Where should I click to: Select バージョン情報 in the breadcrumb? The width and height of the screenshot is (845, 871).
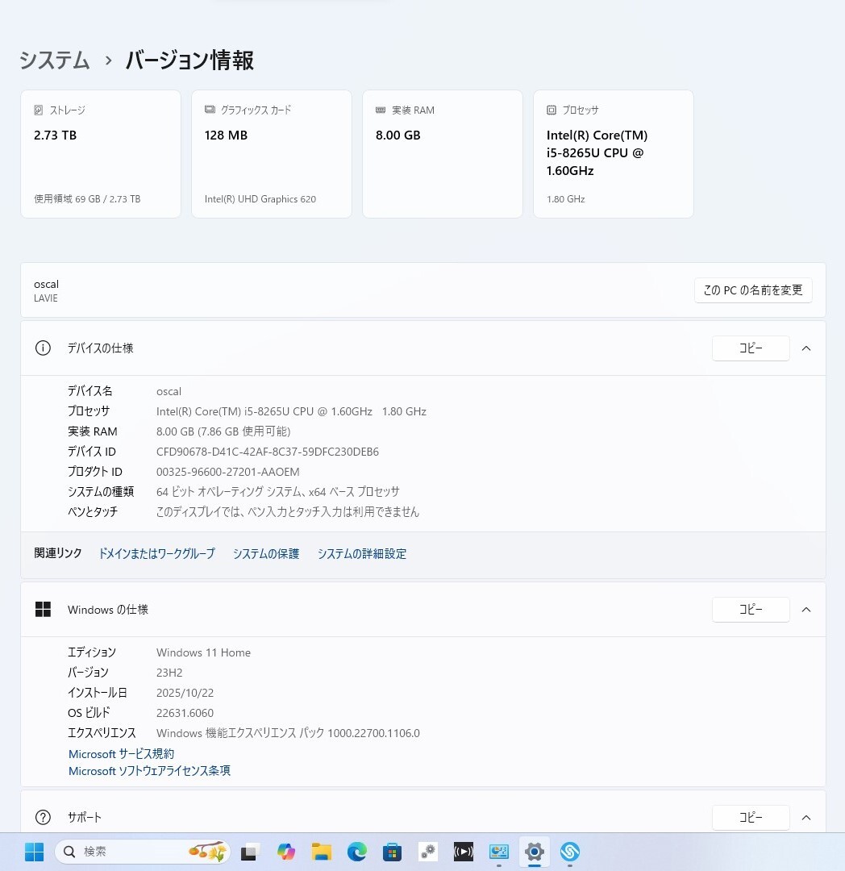pyautogui.click(x=189, y=60)
